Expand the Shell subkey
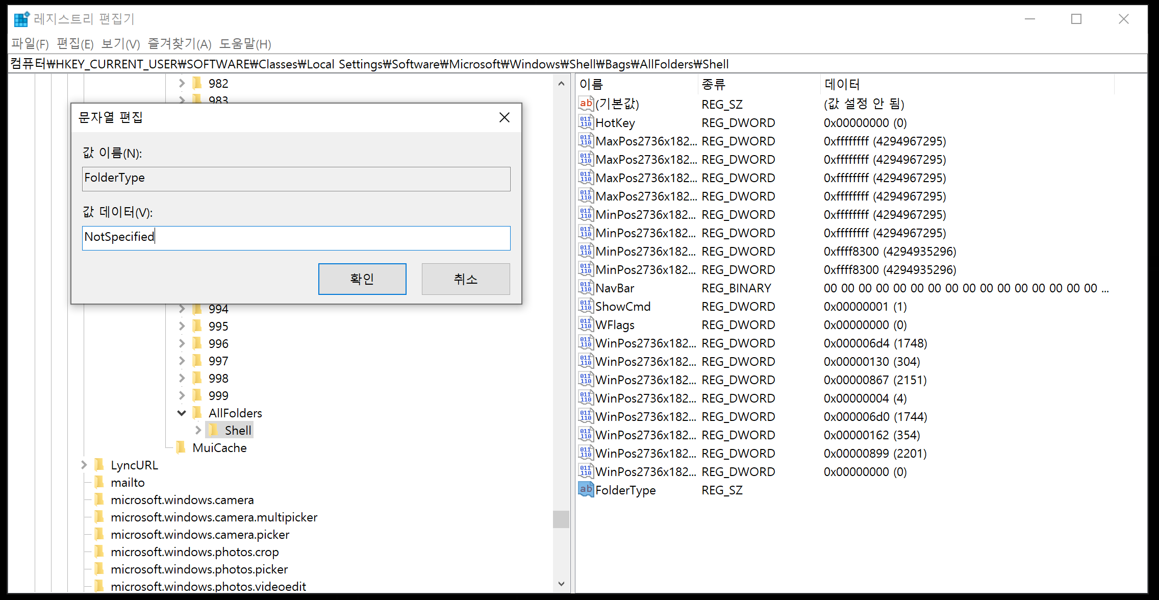1159x600 pixels. click(x=198, y=430)
